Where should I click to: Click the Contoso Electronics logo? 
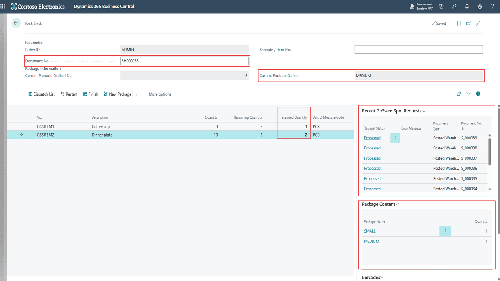38,6
